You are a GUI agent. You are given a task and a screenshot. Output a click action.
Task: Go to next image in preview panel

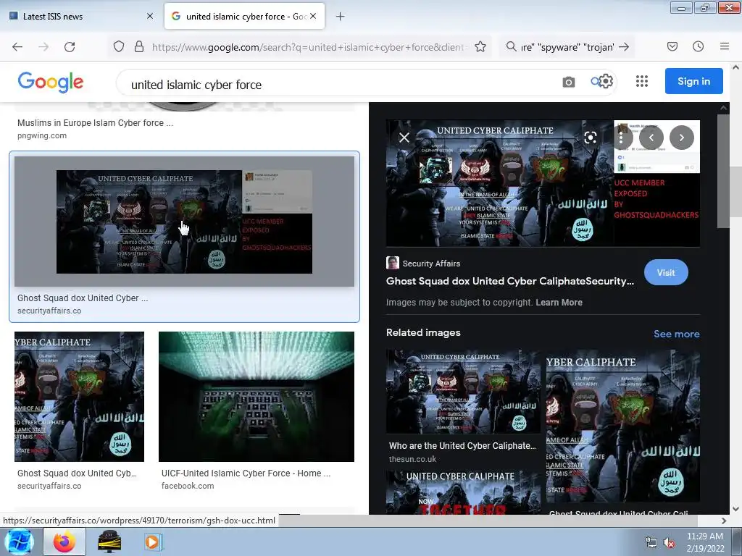681,138
